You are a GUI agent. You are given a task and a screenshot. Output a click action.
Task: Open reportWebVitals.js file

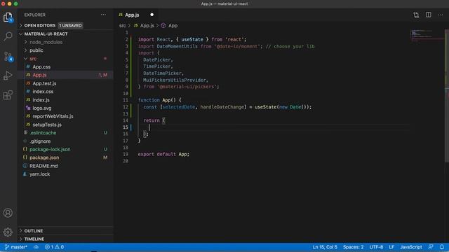coord(66,116)
